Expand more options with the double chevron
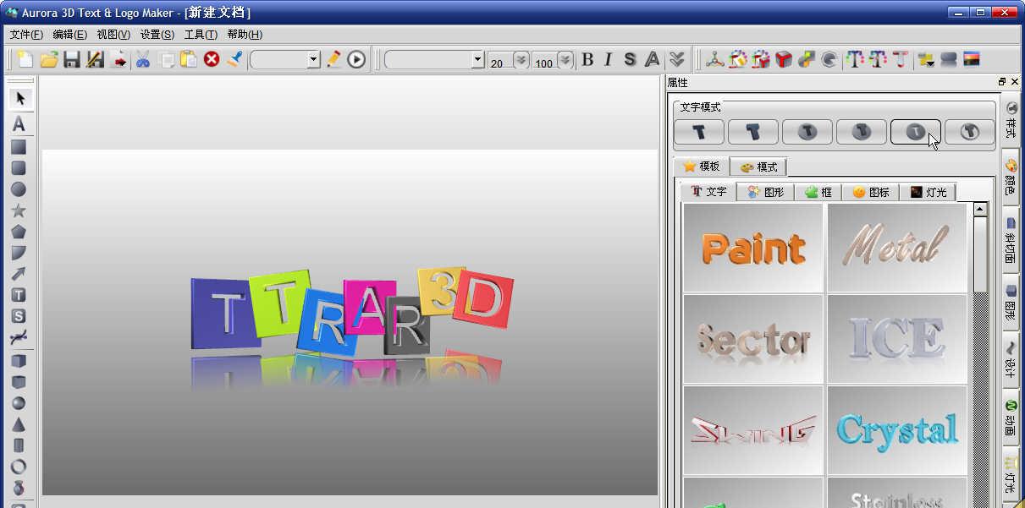Viewport: 1025px width, 508px height. coord(676,59)
